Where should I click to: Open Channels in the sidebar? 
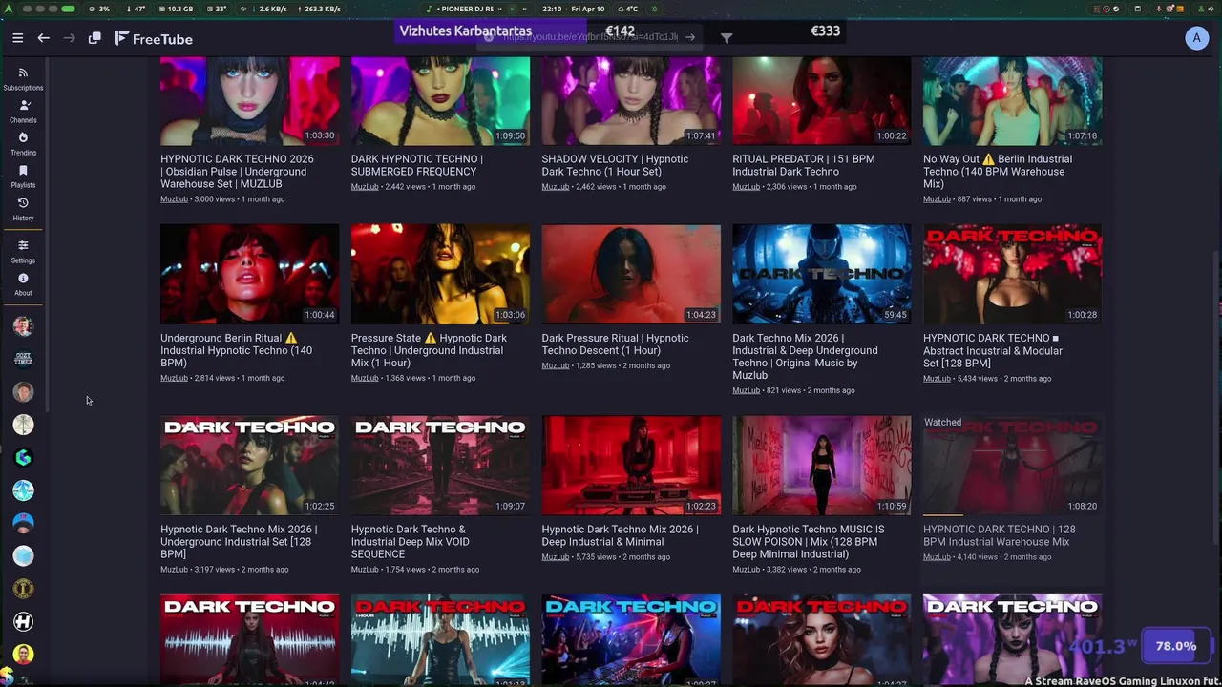[x=23, y=112]
